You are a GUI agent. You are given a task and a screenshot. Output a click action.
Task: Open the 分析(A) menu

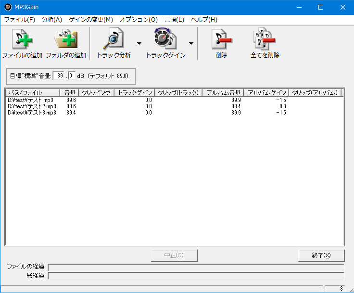pyautogui.click(x=51, y=20)
